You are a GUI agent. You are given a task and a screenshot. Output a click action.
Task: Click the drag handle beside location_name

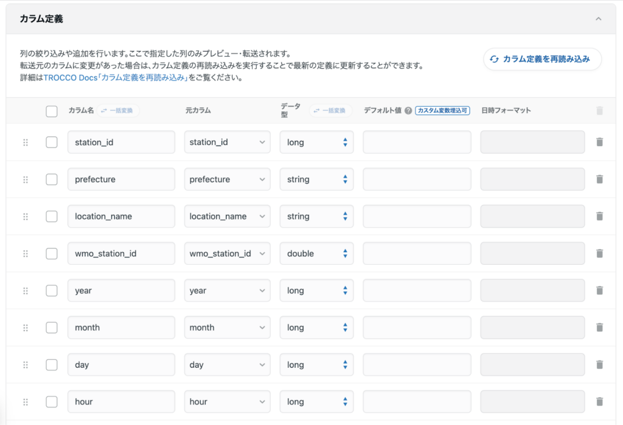(26, 216)
